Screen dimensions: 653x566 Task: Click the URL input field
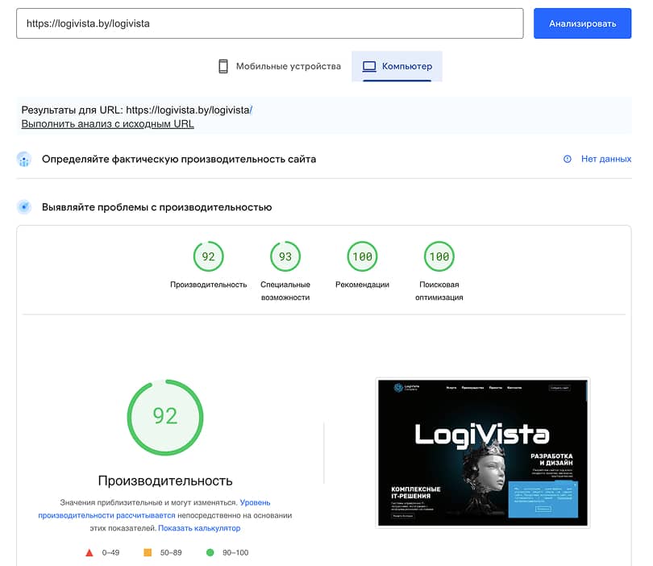point(270,23)
